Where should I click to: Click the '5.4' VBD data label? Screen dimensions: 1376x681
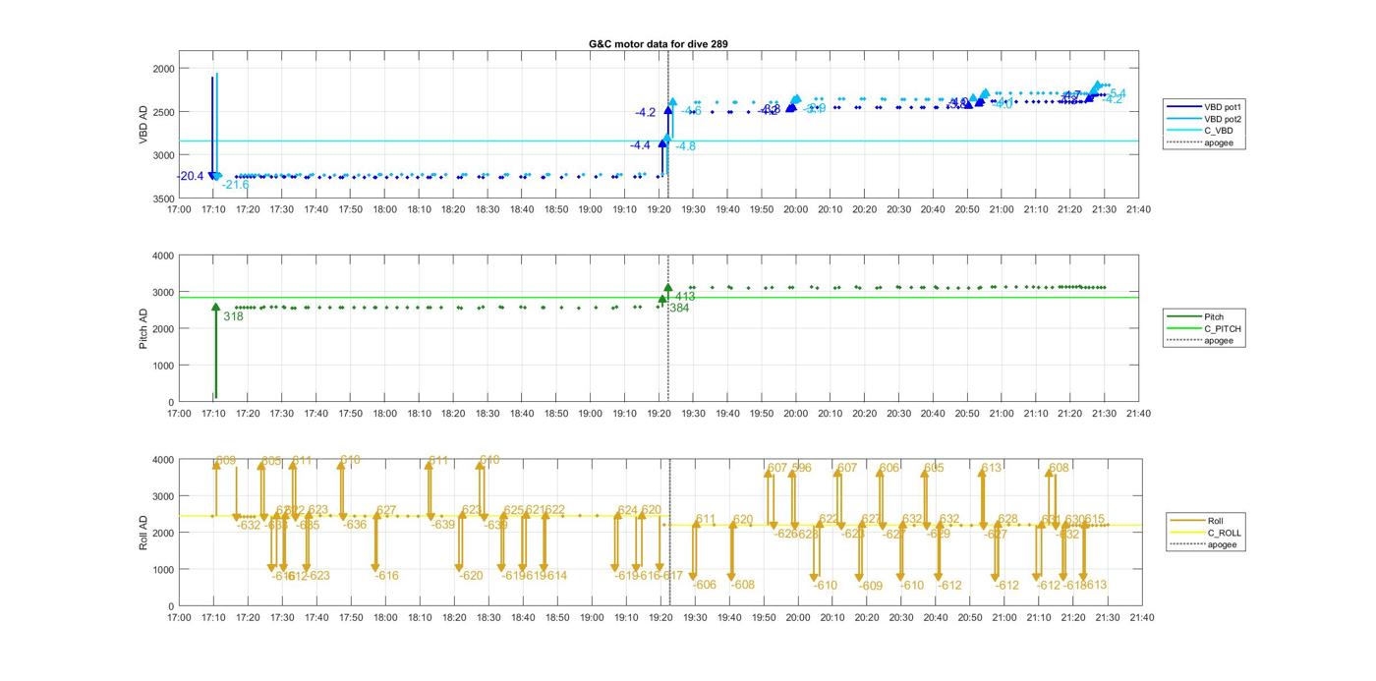[x=1118, y=93]
